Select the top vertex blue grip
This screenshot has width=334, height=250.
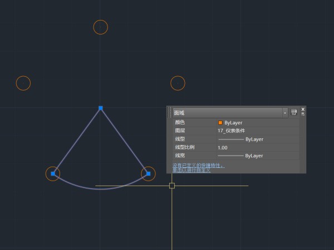pos(101,108)
